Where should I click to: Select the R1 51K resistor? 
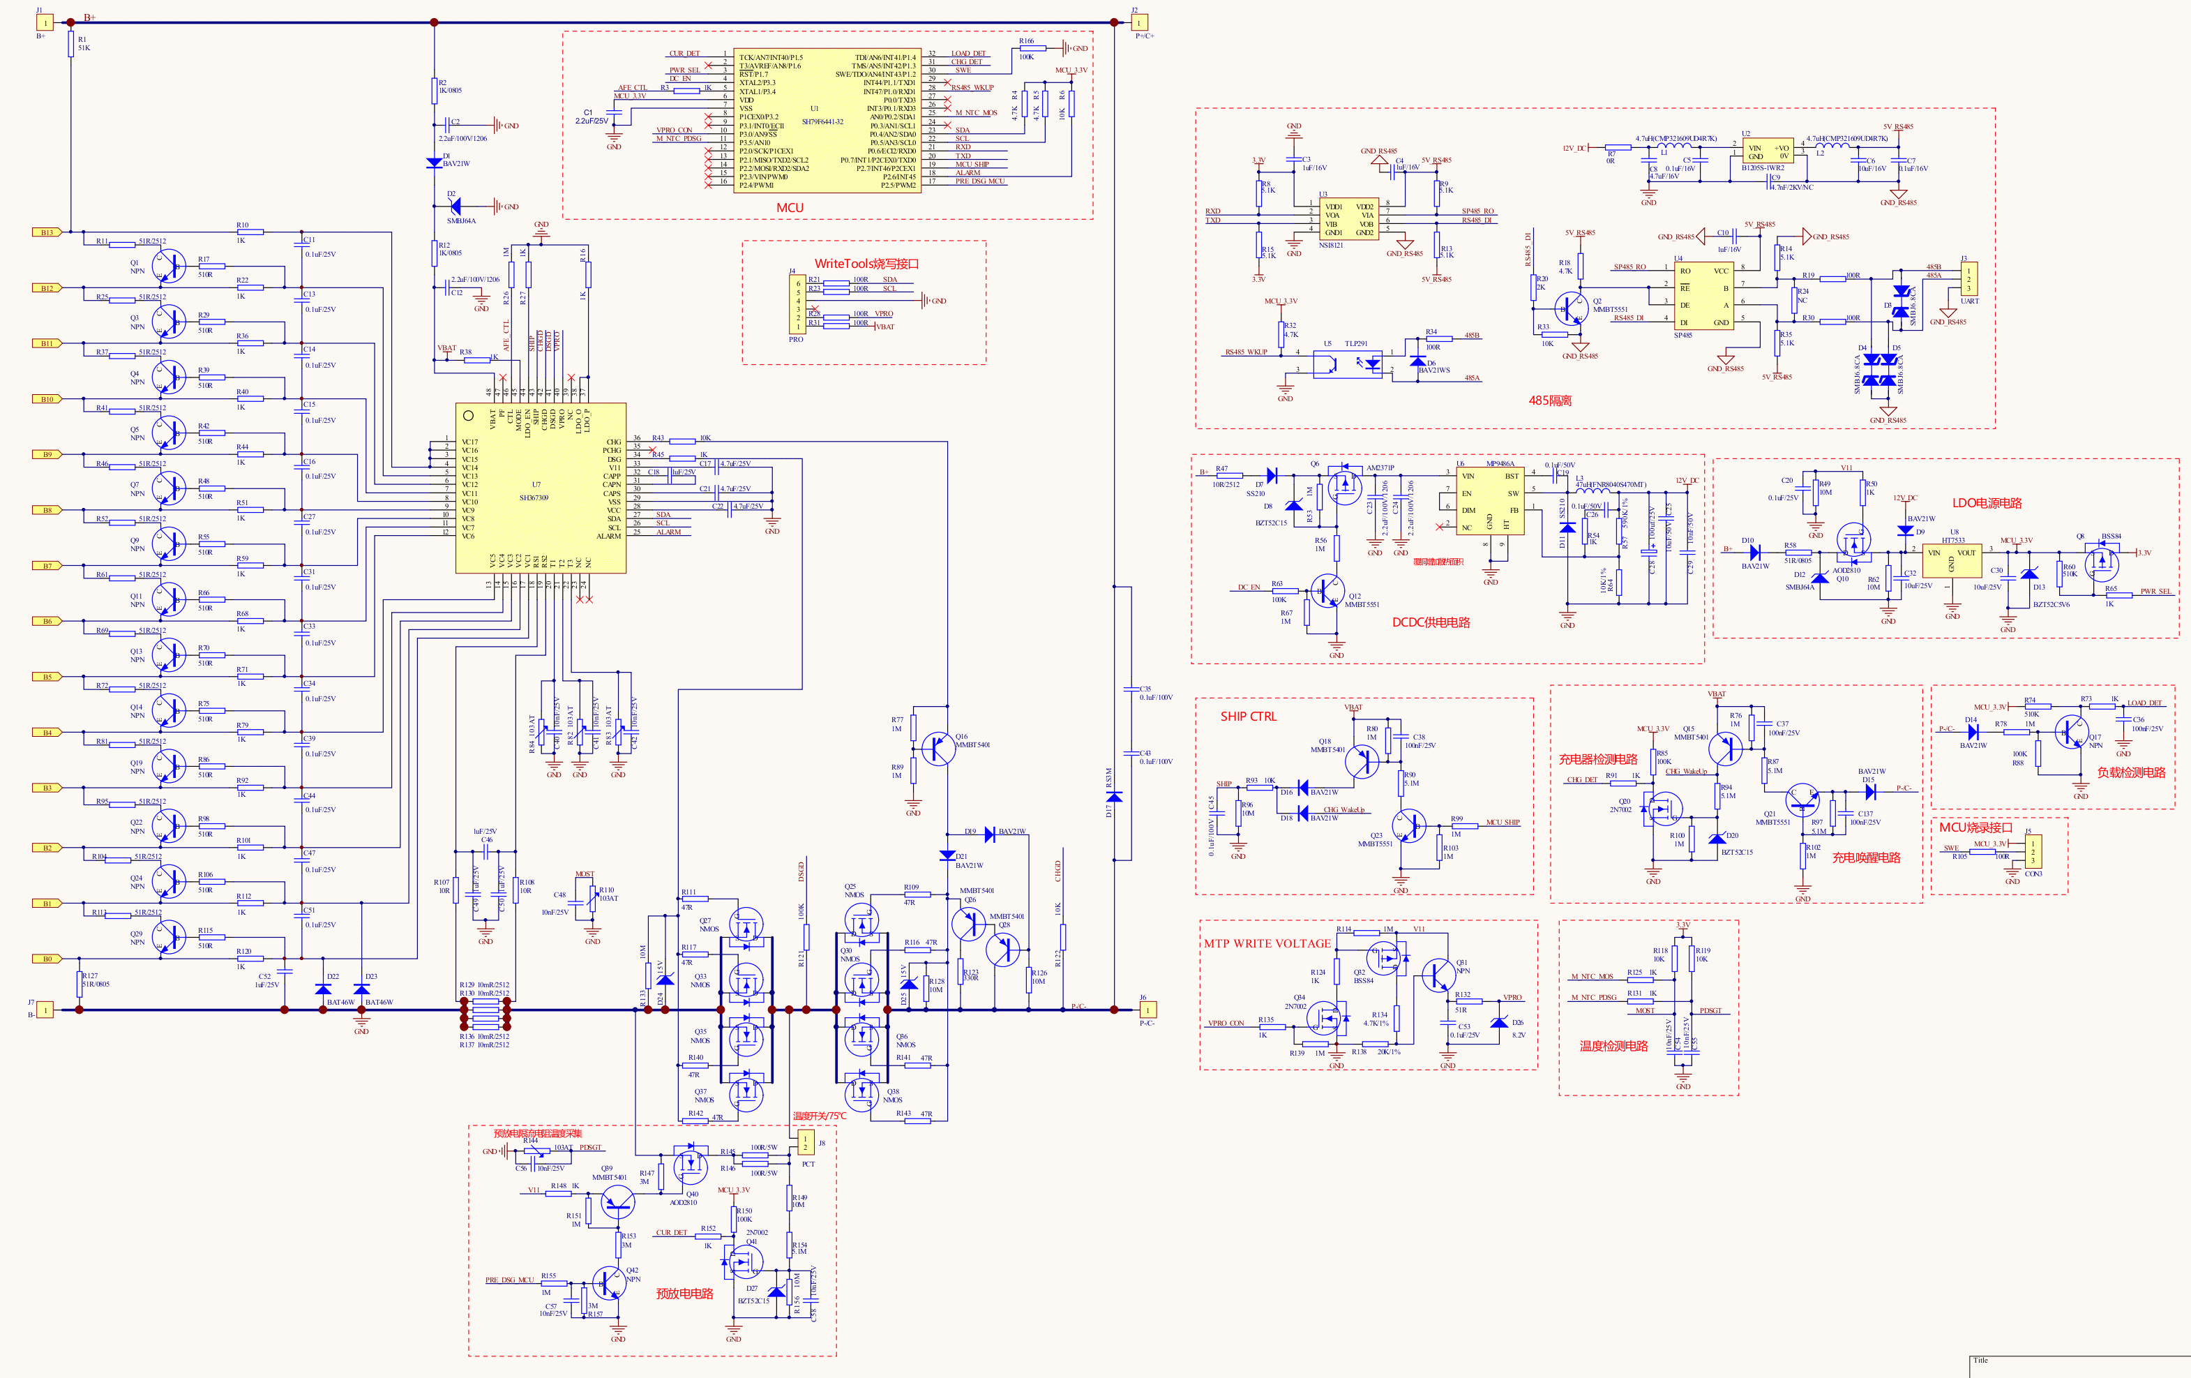tap(70, 45)
